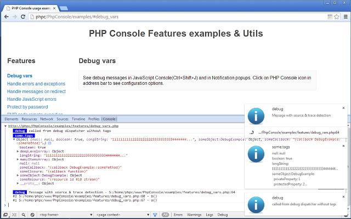Switch to the Sources devtools tab
This screenshot has width=351, height=219.
[63, 119]
